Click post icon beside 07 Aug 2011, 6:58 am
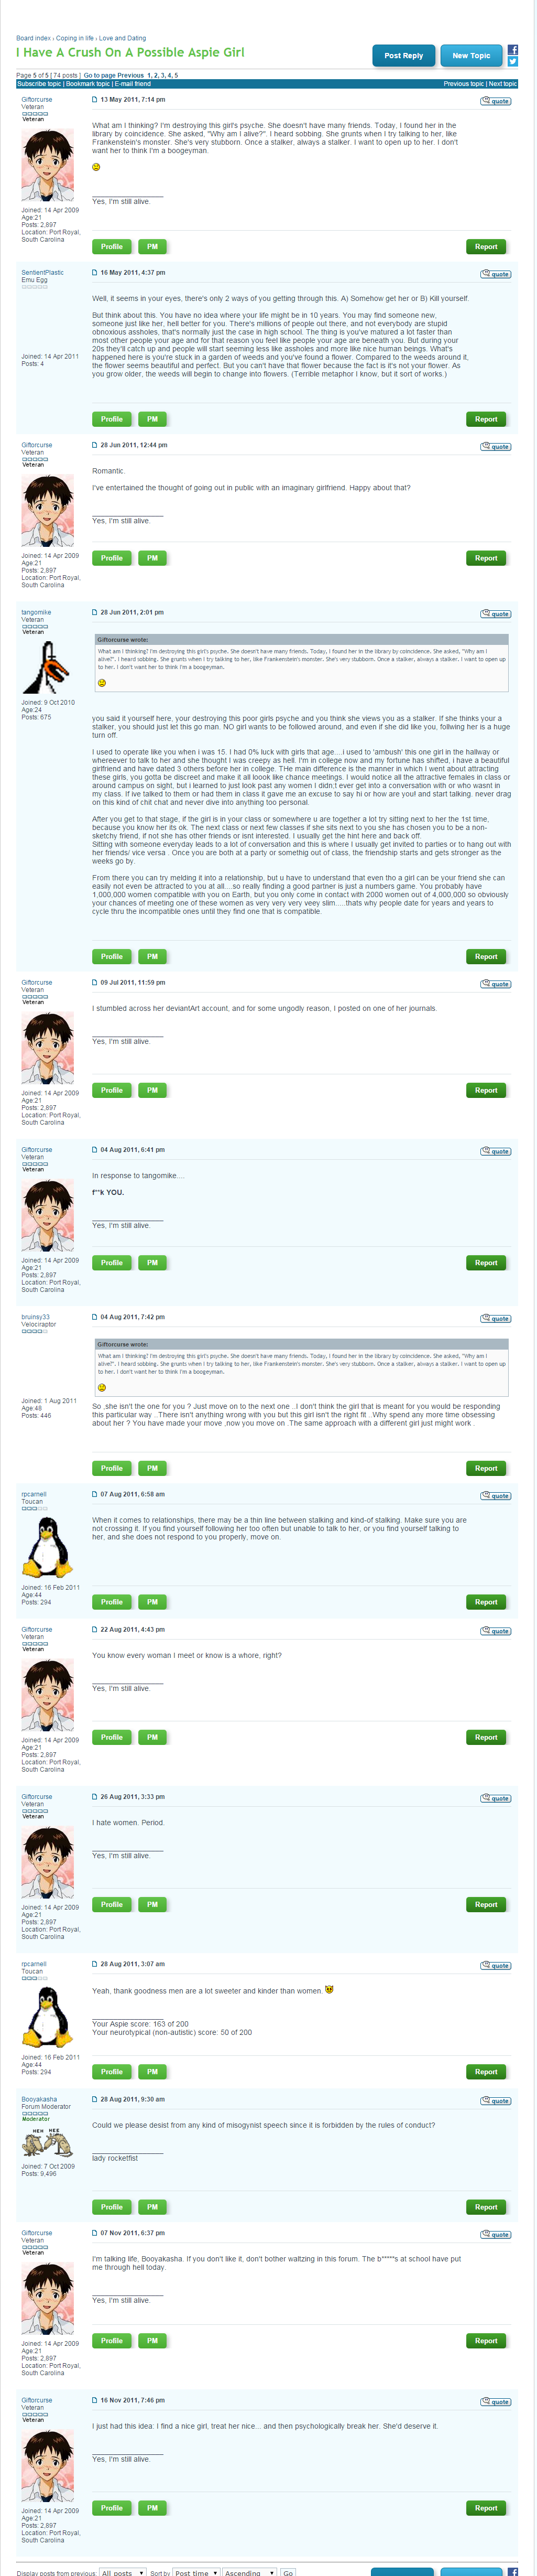 pyautogui.click(x=95, y=1494)
